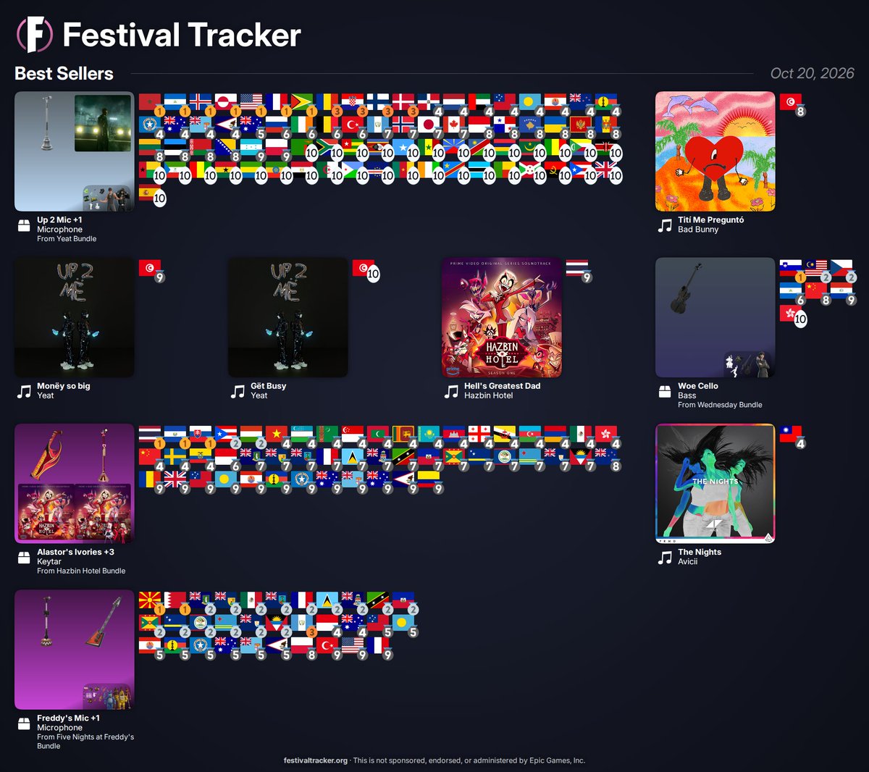Select the Bahrain flag ranked 1 for Freddy's Mic

pyautogui.click(x=175, y=600)
